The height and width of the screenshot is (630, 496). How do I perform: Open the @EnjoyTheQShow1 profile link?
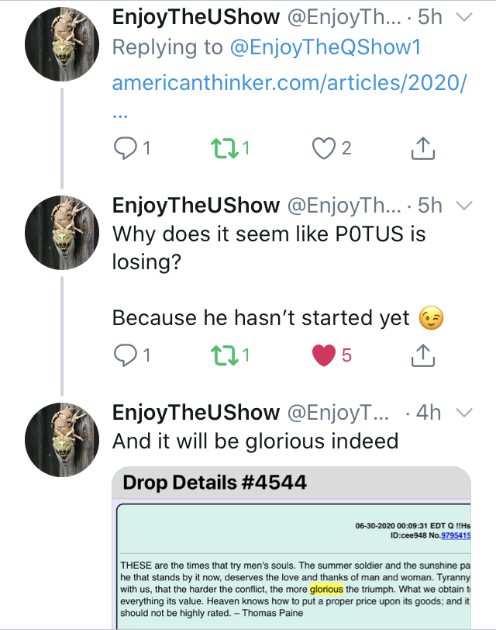pyautogui.click(x=325, y=47)
